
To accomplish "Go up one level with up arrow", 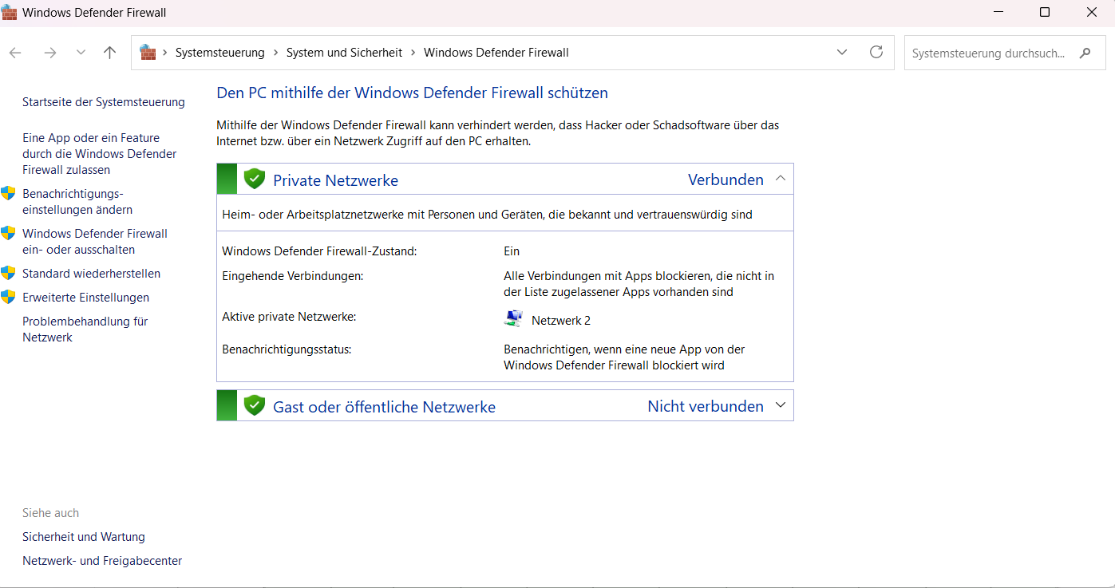I will pos(110,53).
